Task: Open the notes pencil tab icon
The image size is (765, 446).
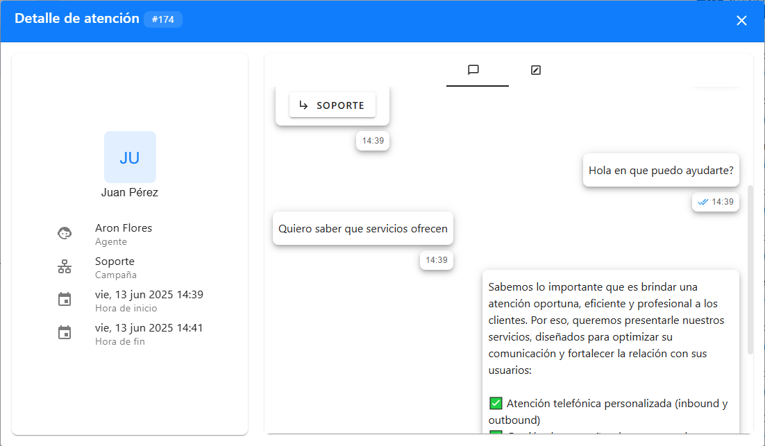Action: coord(535,69)
